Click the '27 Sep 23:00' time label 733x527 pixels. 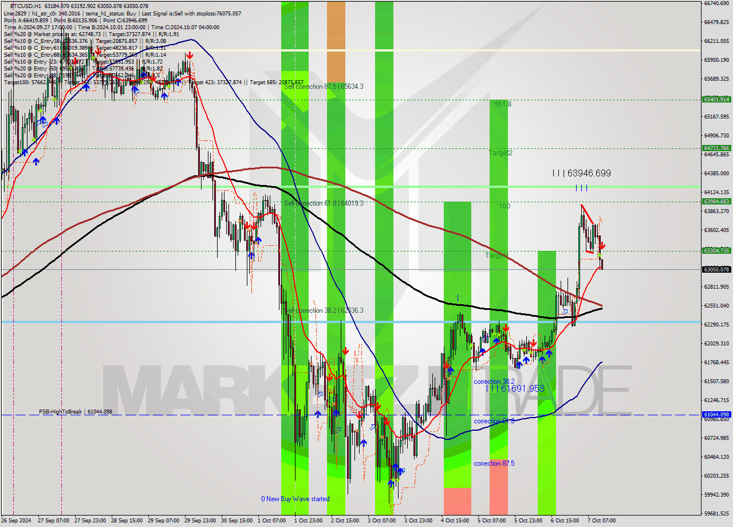coord(91,521)
